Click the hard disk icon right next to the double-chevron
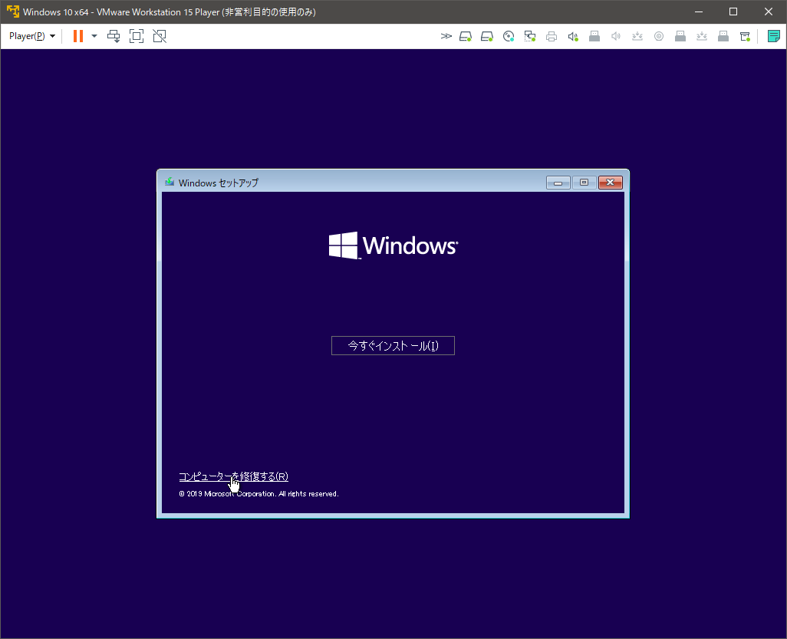787x639 pixels. (466, 36)
